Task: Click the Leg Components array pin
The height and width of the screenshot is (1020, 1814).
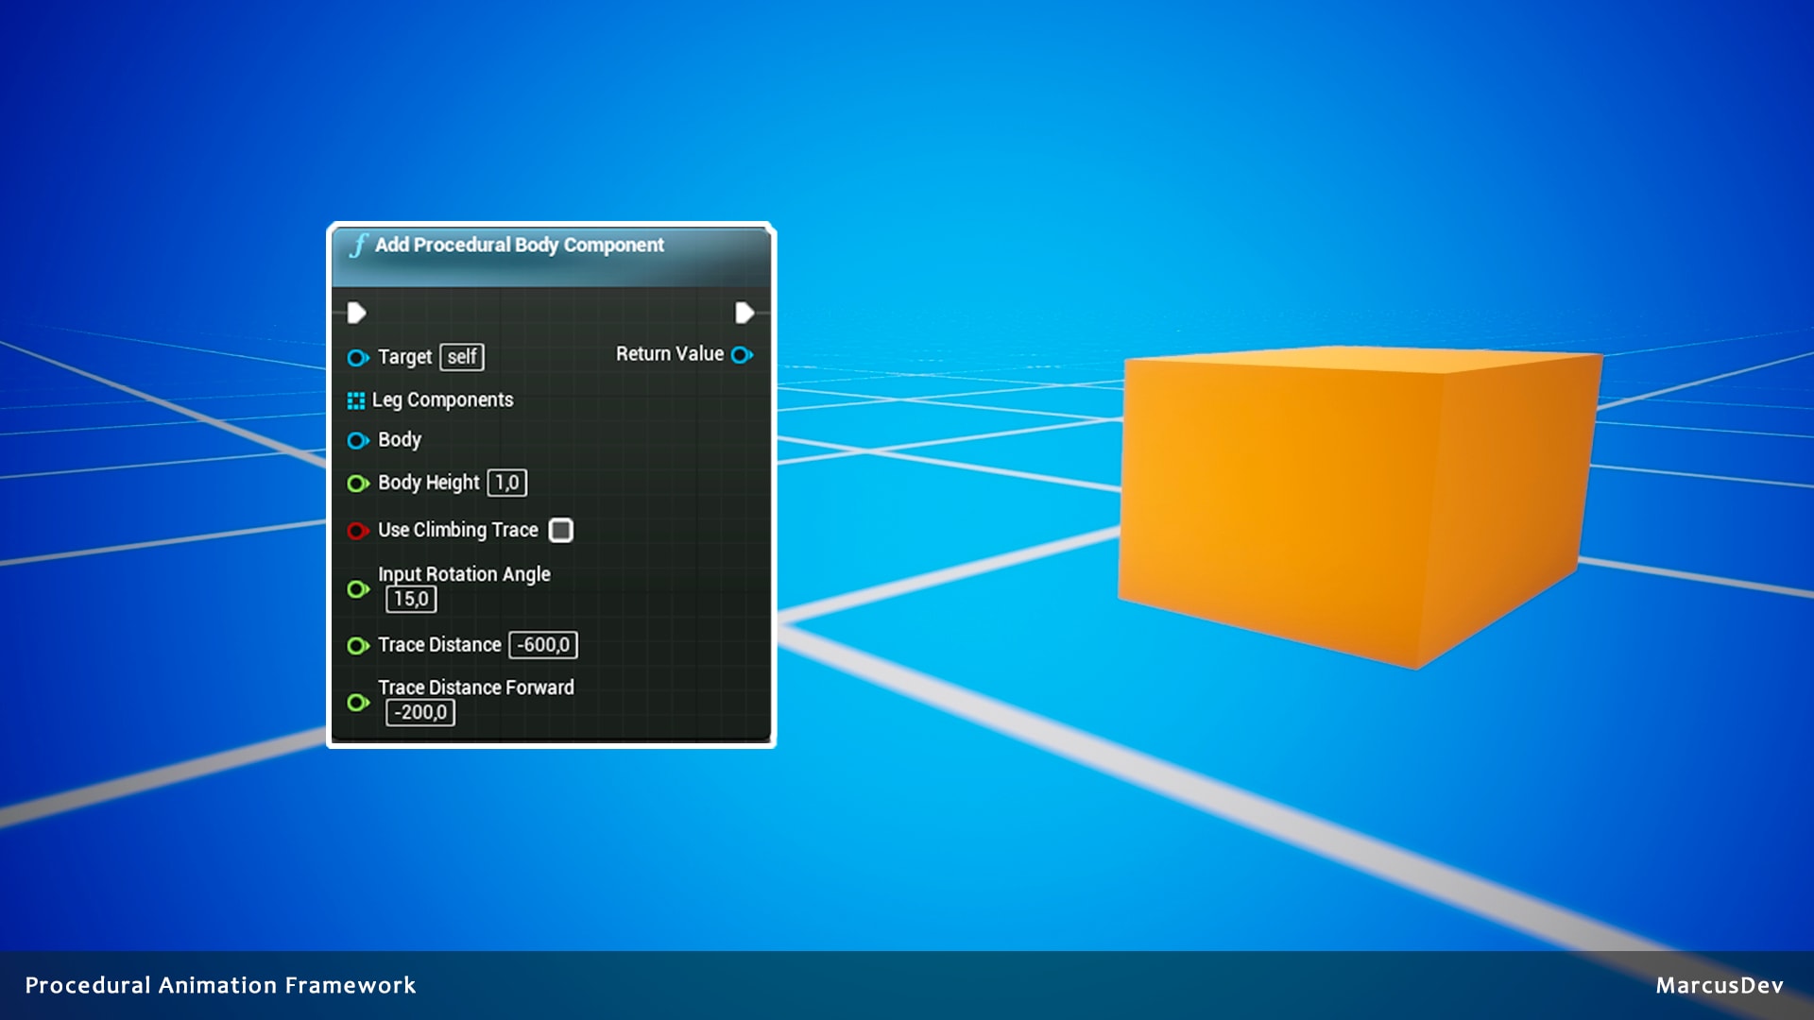Action: [x=356, y=401]
